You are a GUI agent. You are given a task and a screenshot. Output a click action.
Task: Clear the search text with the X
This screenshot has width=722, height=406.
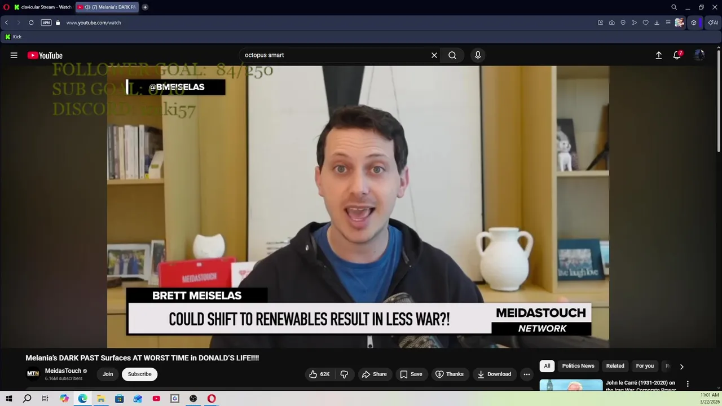(434, 55)
